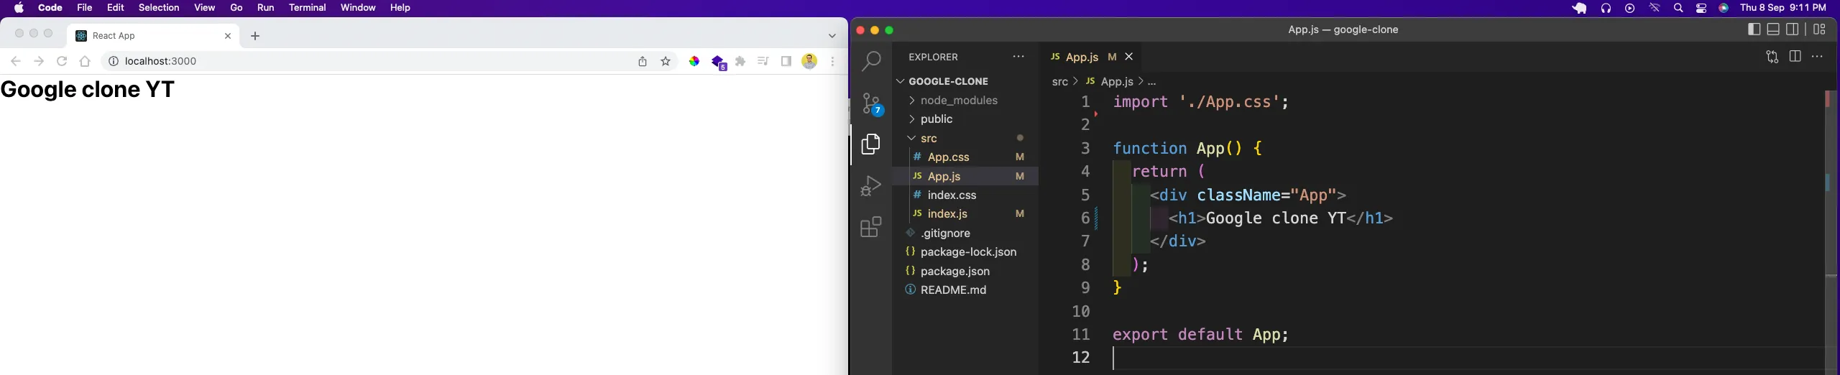Toggle Primary Side Bar in VS Code
The width and height of the screenshot is (1840, 375).
coord(1754,29)
